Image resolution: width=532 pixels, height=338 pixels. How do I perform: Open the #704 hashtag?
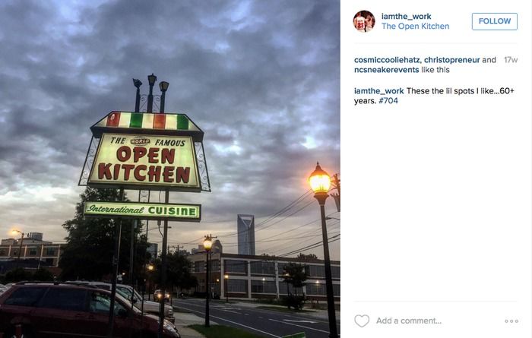[388, 101]
